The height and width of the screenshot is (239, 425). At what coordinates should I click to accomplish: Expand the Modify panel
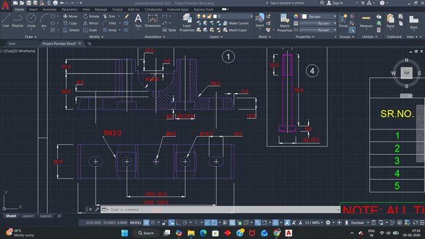pyautogui.click(x=96, y=37)
